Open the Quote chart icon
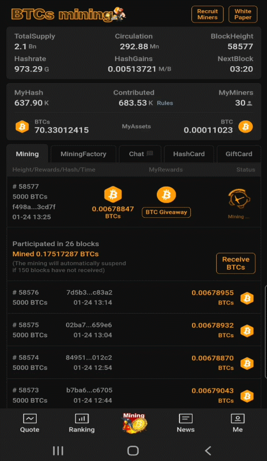Viewport: 267px width, 461px height. [29, 419]
